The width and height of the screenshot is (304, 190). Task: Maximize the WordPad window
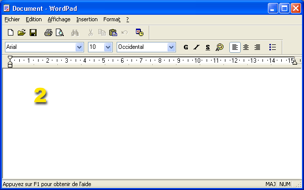284,8
